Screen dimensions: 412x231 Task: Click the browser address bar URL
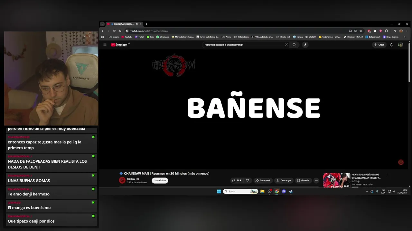tap(149, 31)
